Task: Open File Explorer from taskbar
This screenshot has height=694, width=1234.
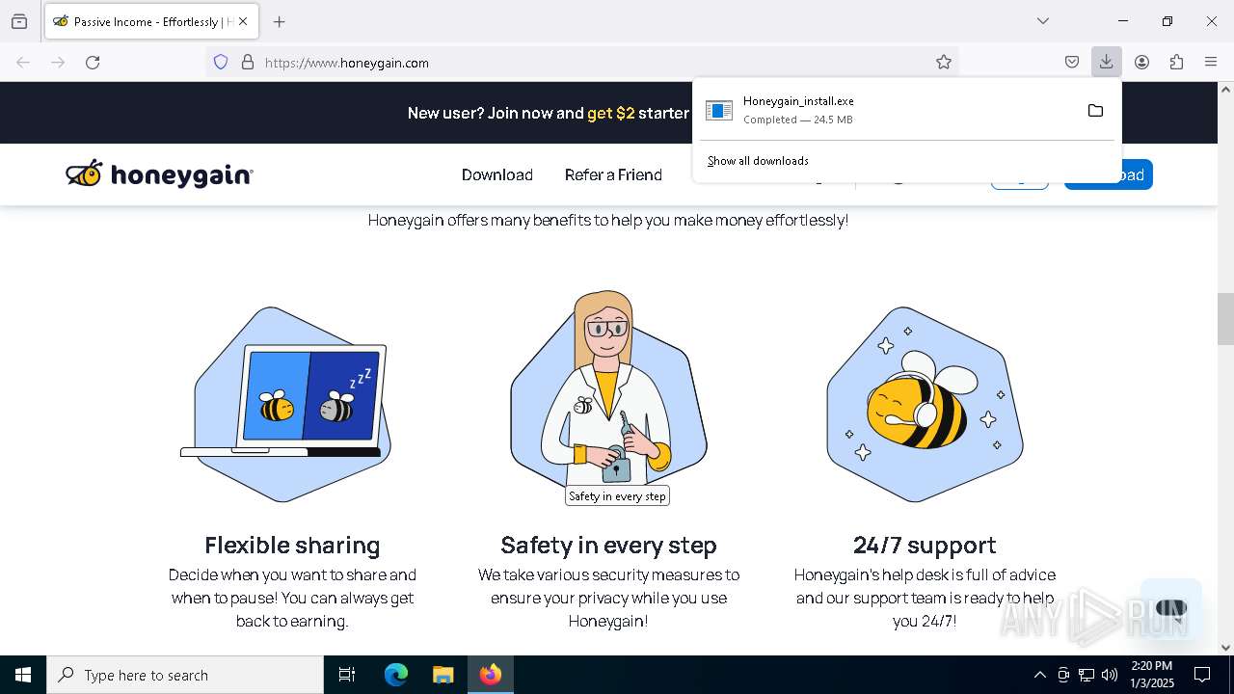Action: pos(443,675)
